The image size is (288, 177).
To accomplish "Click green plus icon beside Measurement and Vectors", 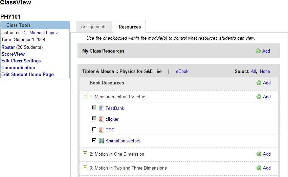I will [259, 97].
